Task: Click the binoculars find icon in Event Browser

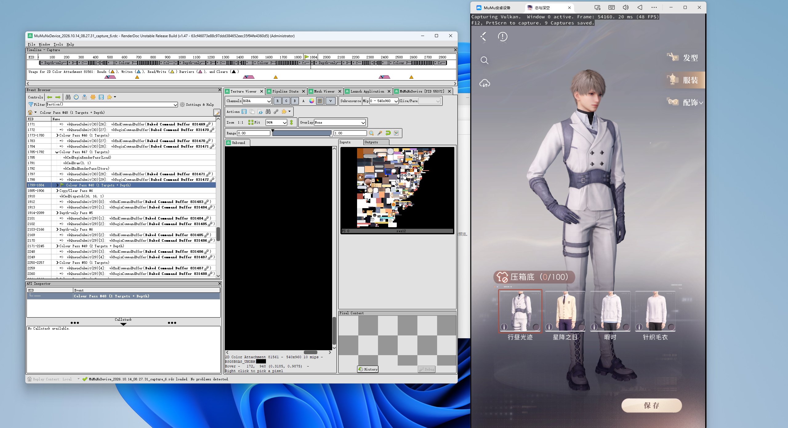Action: [68, 97]
